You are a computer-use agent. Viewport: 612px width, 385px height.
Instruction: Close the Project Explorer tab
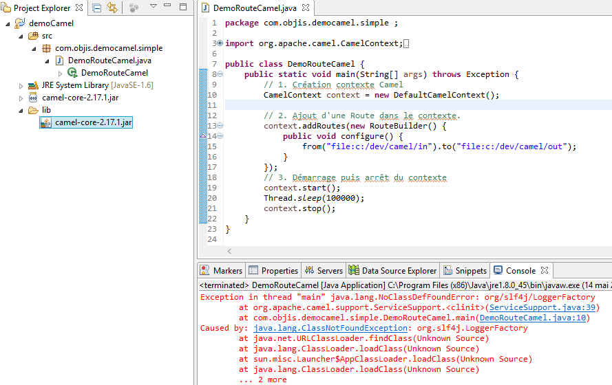tap(79, 8)
